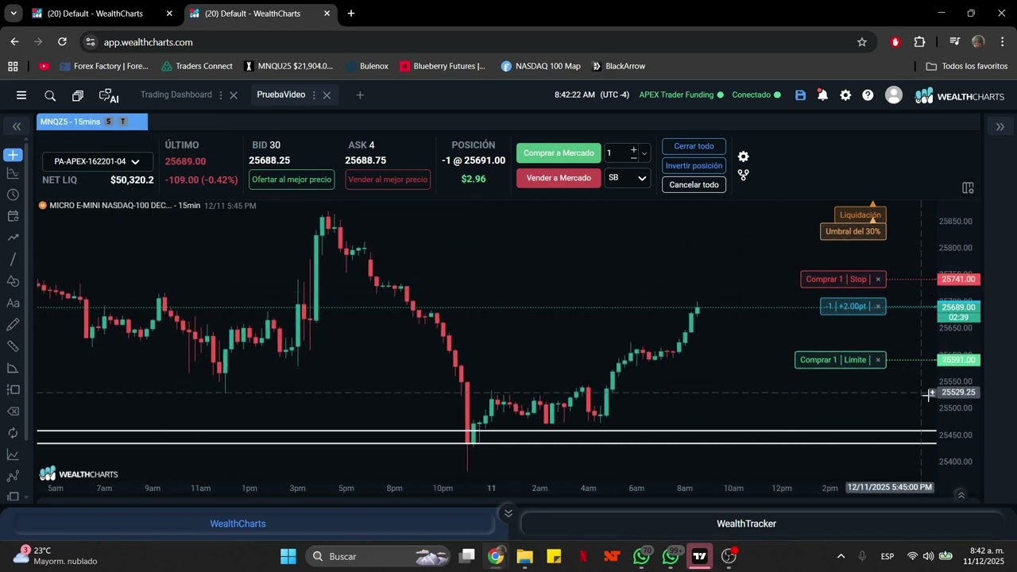The width and height of the screenshot is (1017, 572).
Task: Open the WealthTracker bottom tab
Action: pyautogui.click(x=746, y=524)
